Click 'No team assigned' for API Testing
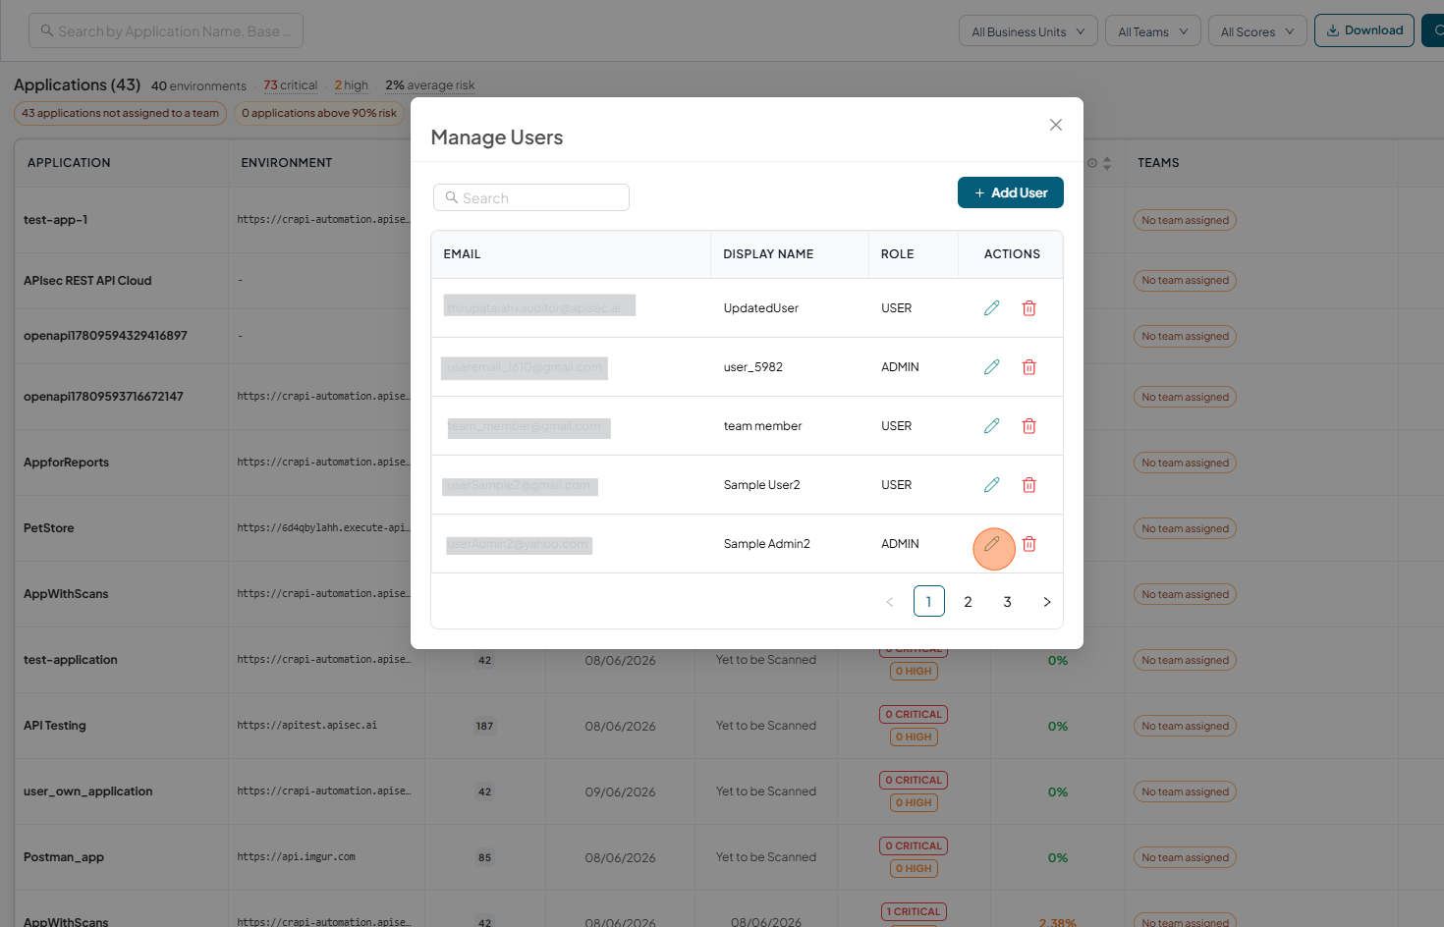The height and width of the screenshot is (927, 1444). 1185,726
